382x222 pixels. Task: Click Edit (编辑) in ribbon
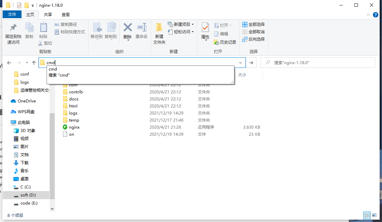(x=221, y=34)
